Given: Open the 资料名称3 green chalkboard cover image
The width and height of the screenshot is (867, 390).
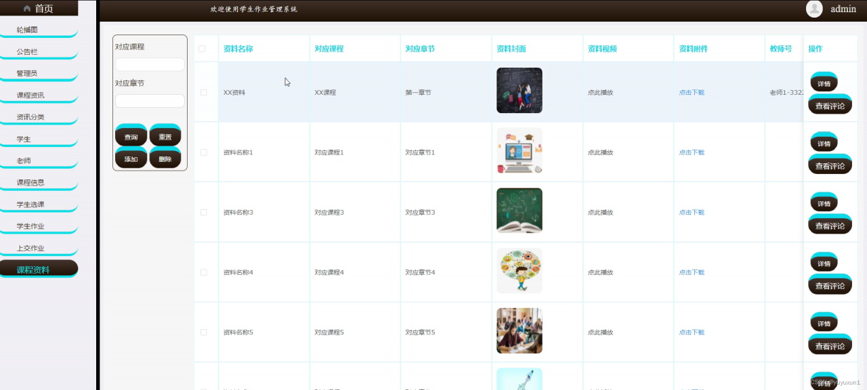Looking at the screenshot, I should pyautogui.click(x=520, y=211).
